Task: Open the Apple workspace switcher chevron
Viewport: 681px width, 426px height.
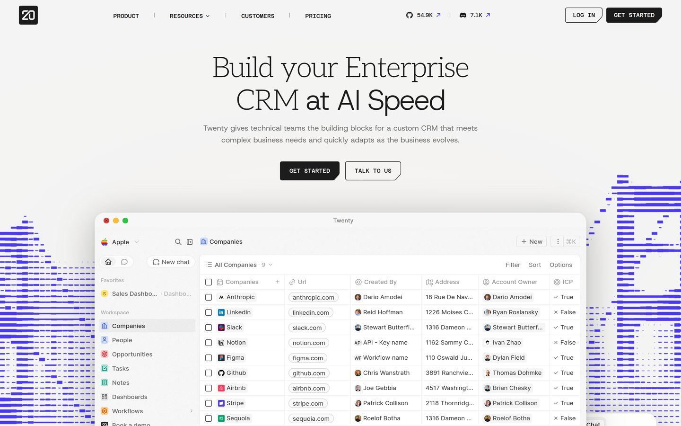Action: (x=137, y=242)
